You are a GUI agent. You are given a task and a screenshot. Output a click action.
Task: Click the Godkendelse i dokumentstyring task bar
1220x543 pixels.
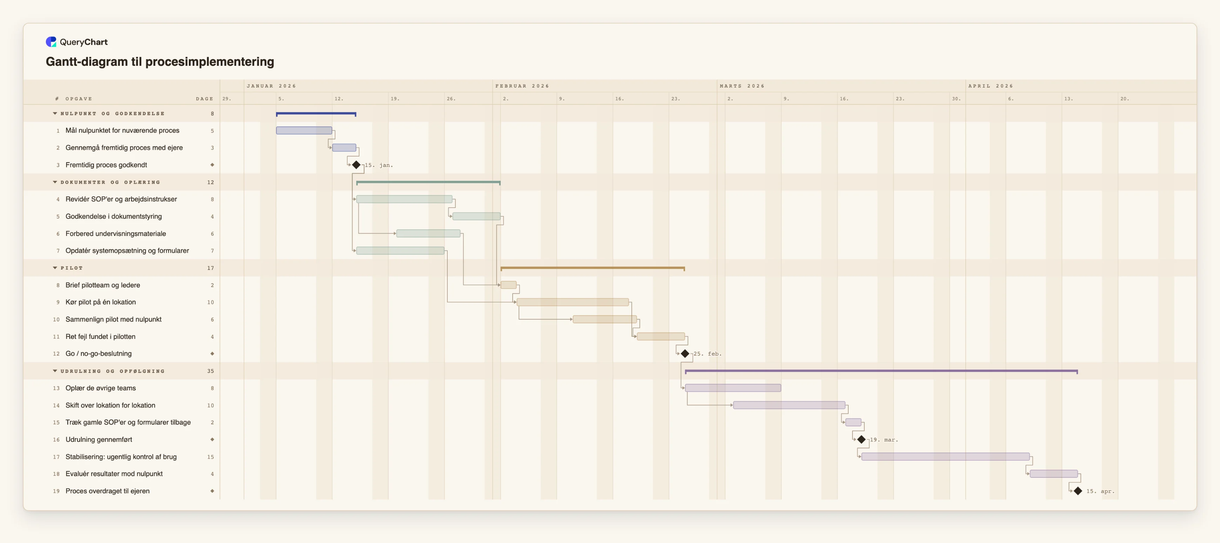[477, 216]
